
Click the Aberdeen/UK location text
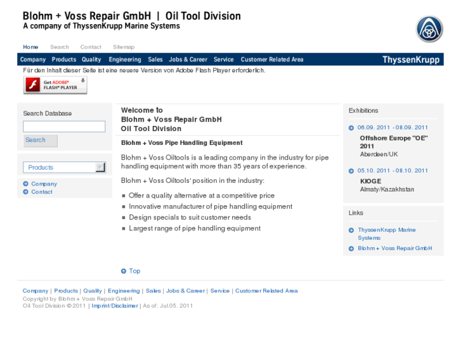pyautogui.click(x=379, y=154)
